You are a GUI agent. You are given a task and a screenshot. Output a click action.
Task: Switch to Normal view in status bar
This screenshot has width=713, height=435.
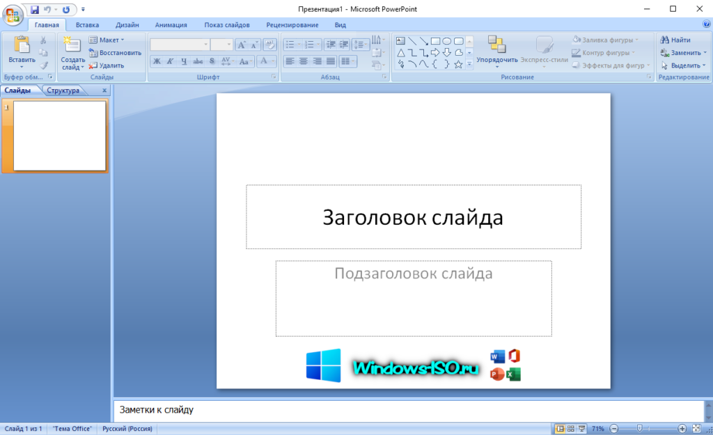[x=561, y=429]
